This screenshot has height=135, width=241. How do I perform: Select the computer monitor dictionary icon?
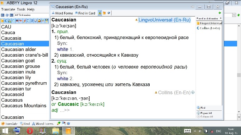click(x=32, y=21)
